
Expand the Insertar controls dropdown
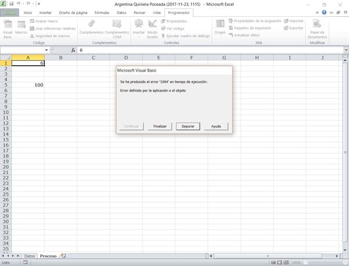(x=138, y=29)
